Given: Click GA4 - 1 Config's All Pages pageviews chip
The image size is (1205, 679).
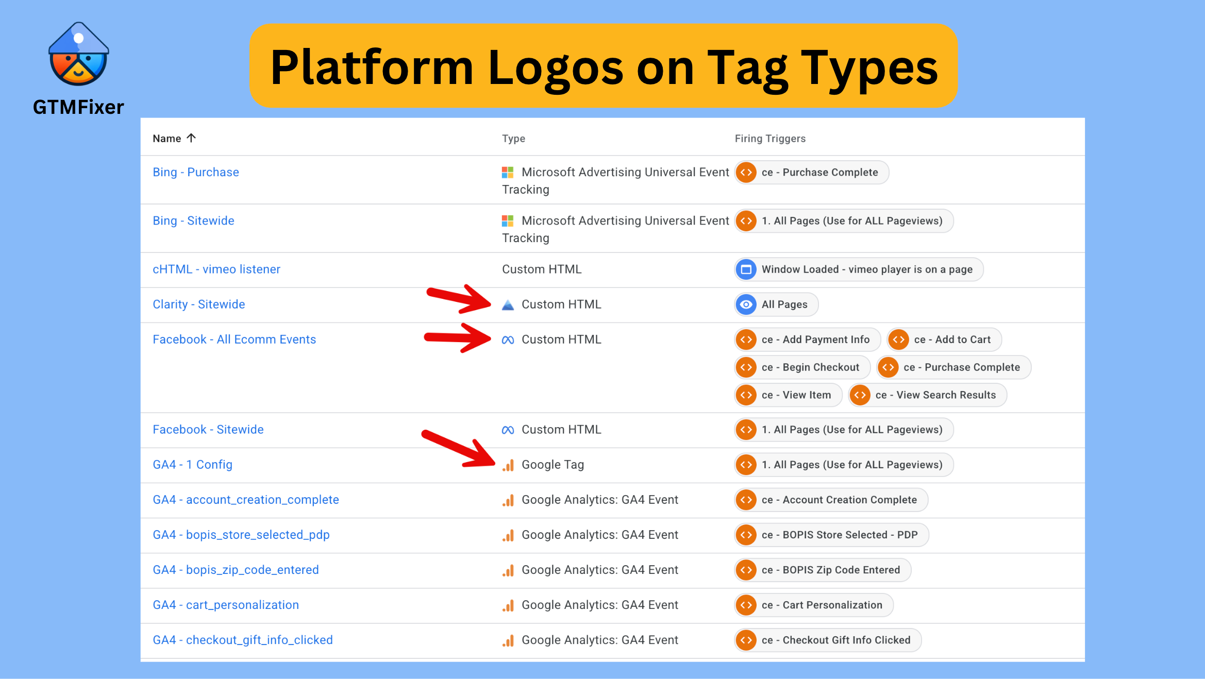Looking at the screenshot, I should (844, 465).
